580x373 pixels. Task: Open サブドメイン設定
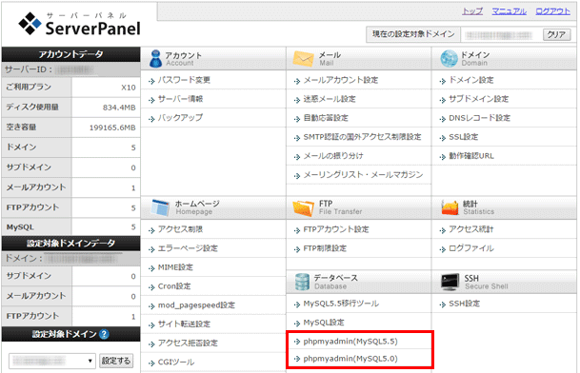(478, 99)
